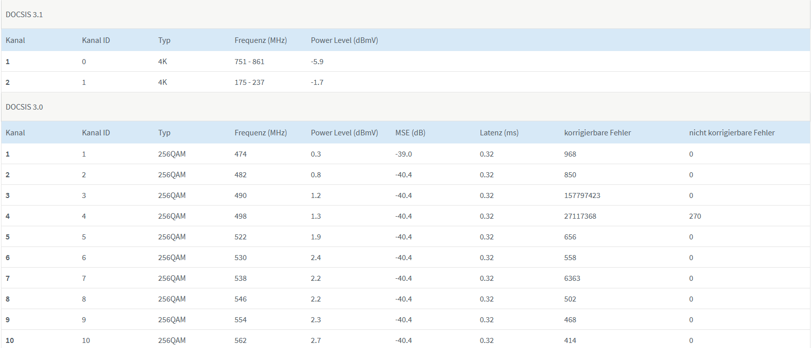Image resolution: width=811 pixels, height=348 pixels.
Task: Select the 751 - 861 frequency cell
Action: coord(249,62)
